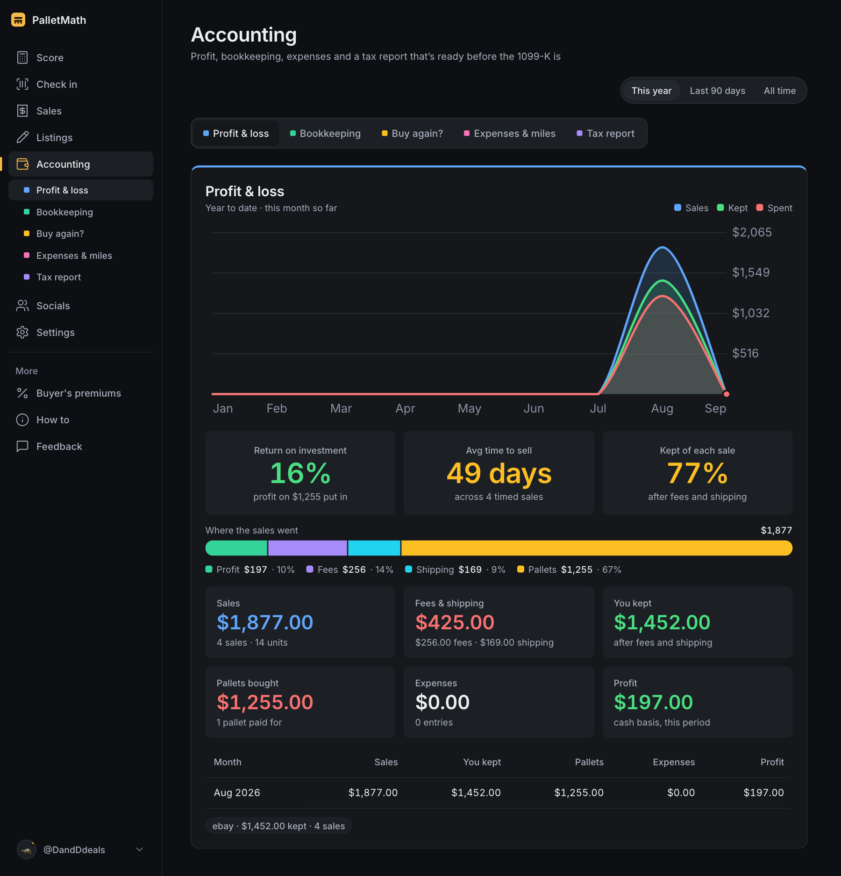The image size is (841, 876).
Task: Click the Listings pencil icon
Action: pyautogui.click(x=22, y=137)
